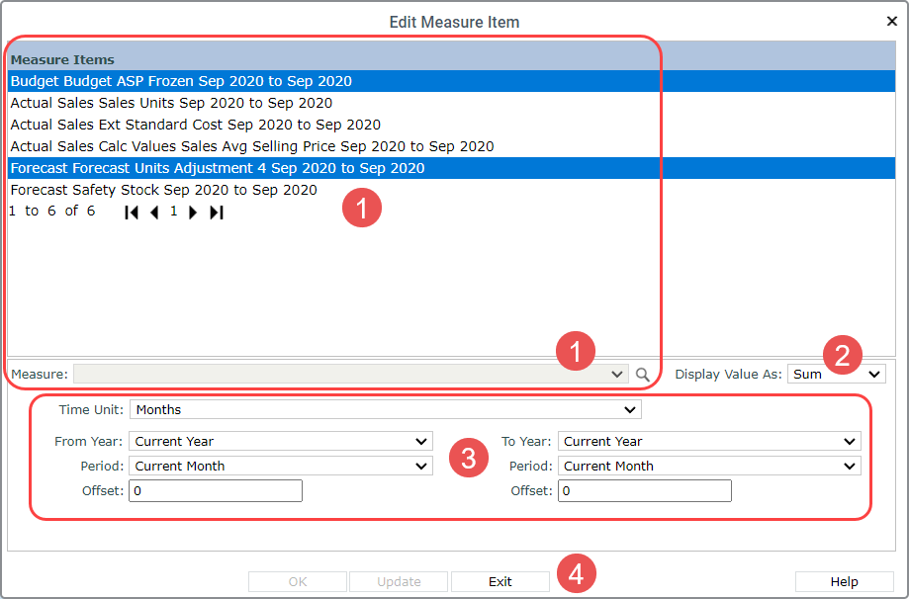
Task: Click the search magnifier next to Measure
Action: 642,375
